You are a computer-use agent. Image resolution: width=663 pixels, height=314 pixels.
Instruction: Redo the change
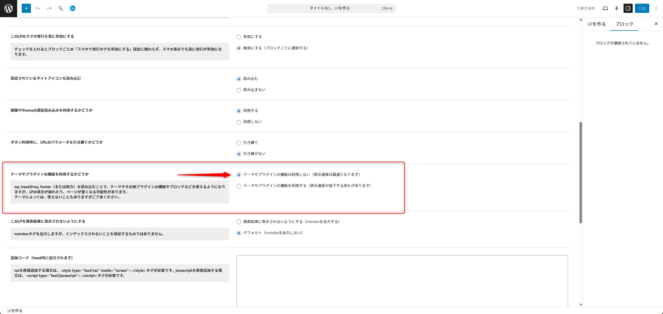point(49,8)
